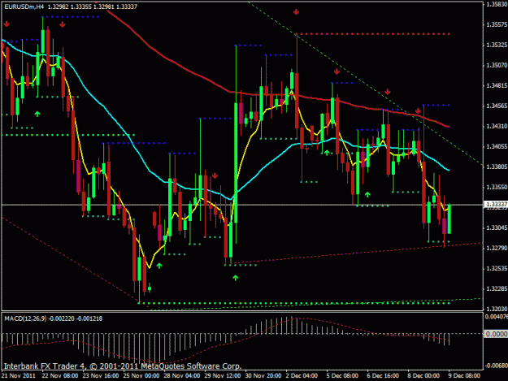Click the 1.33805 price axis label
Image resolution: width=508 pixels, height=381 pixels.
497,167
